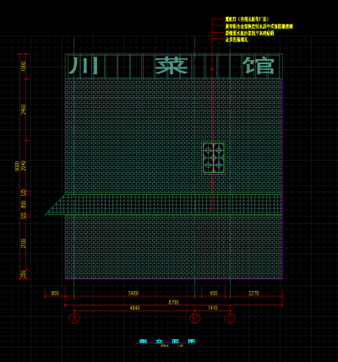Click the 8700 overall width dimension
This screenshot has height=362, width=338.
173,302
